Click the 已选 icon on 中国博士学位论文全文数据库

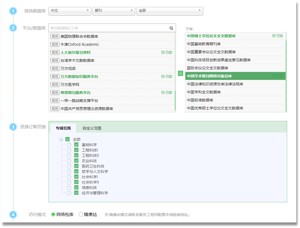[x=274, y=36]
